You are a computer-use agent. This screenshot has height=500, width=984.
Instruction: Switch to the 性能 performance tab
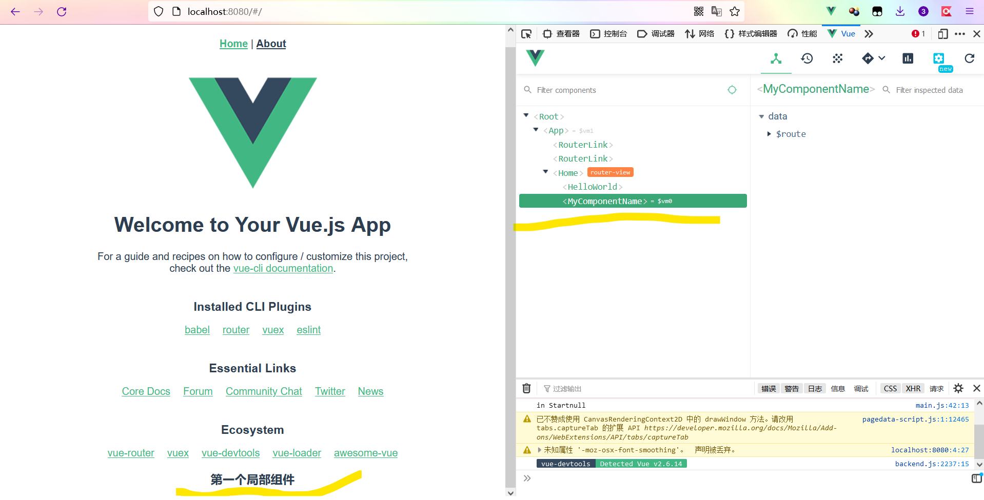pos(802,34)
